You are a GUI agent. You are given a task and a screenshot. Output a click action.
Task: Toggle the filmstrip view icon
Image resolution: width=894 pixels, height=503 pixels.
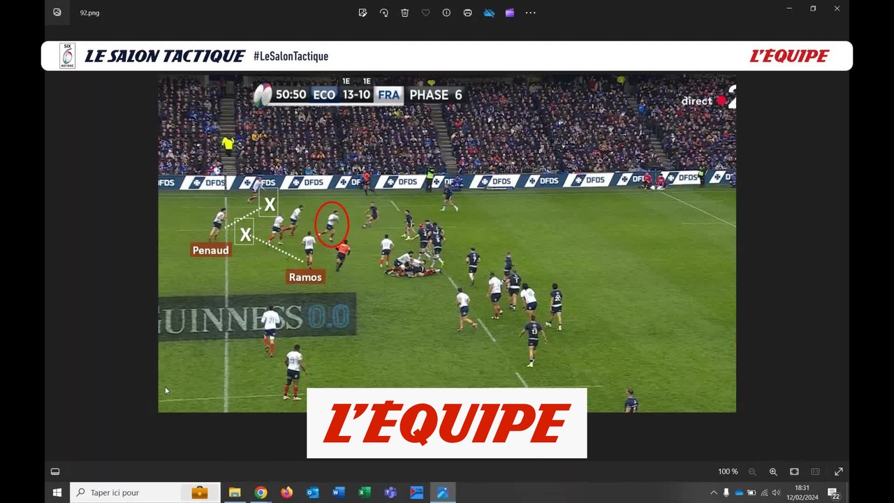coord(55,472)
